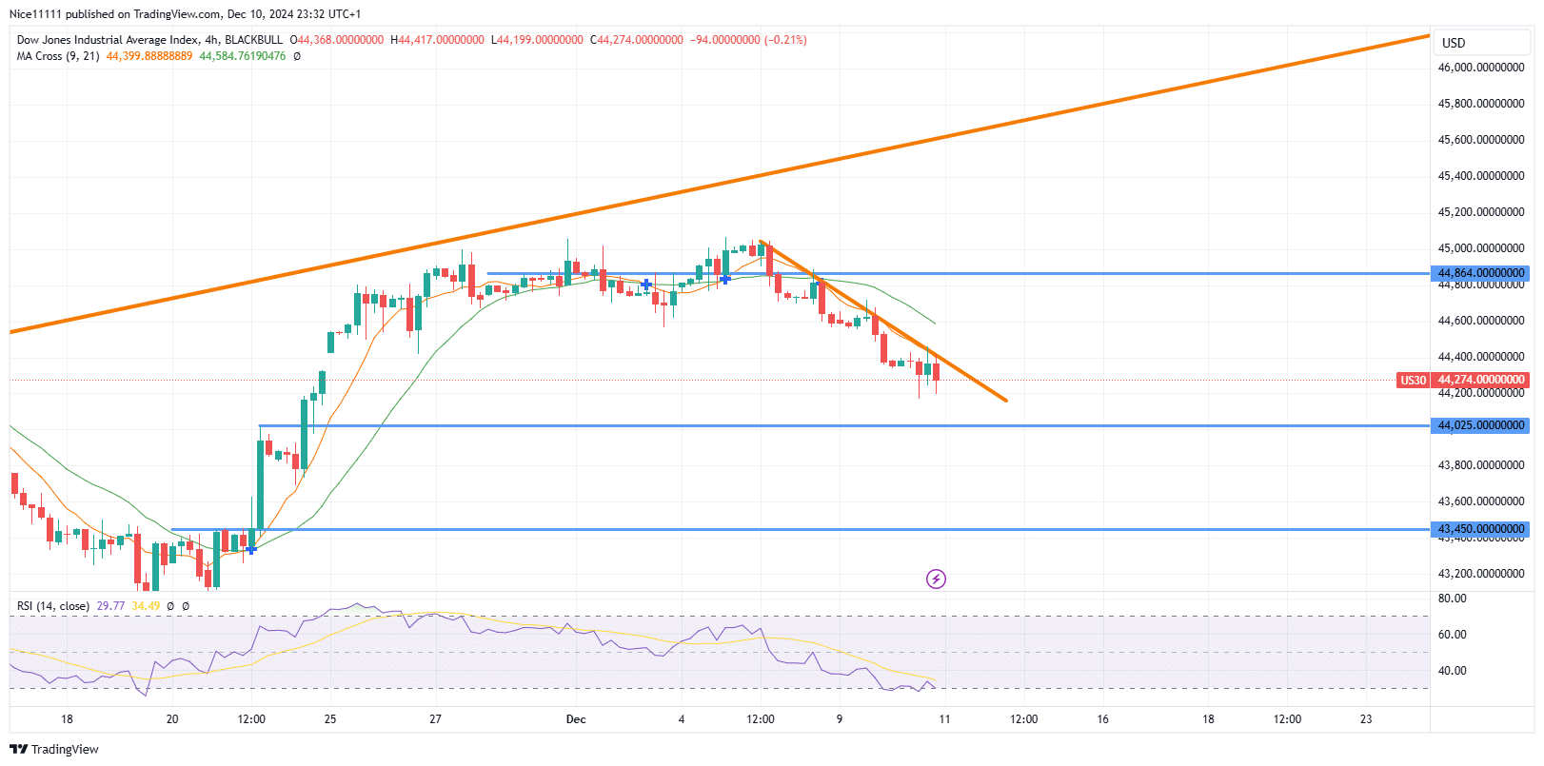
Task: Click the TradingView logo at bottom left
Action: (54, 749)
